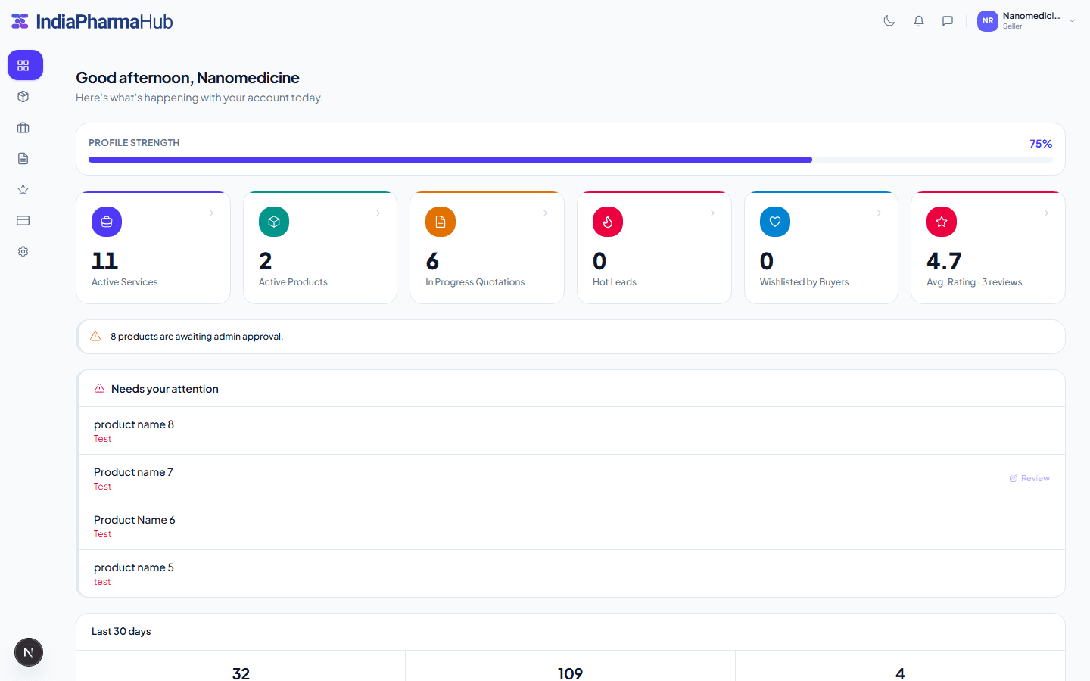Screen dimensions: 1090x681
Task: Click the Hot Leads label
Action: pyautogui.click(x=615, y=282)
